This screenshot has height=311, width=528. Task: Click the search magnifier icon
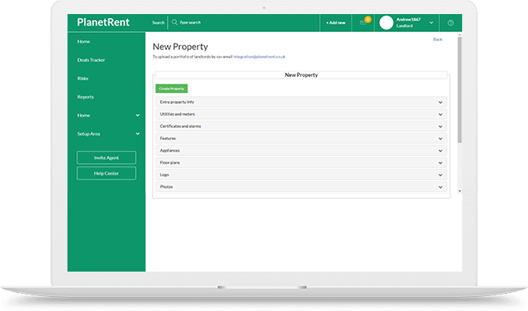click(174, 22)
